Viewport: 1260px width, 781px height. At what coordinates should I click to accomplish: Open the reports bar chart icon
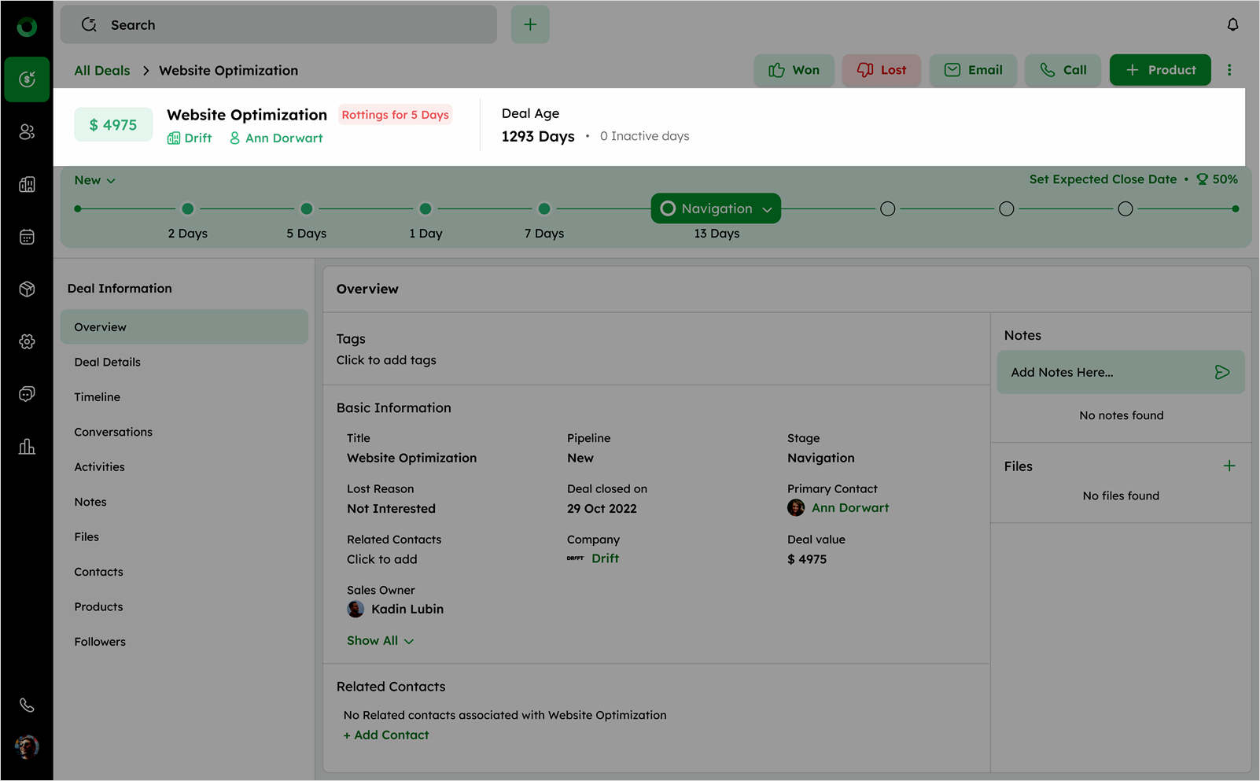click(27, 447)
